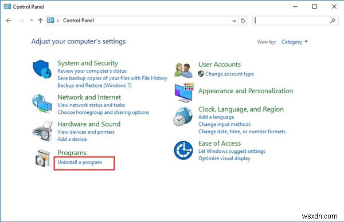Open Network and Internet category
344x222 pixels.
[x=89, y=97]
